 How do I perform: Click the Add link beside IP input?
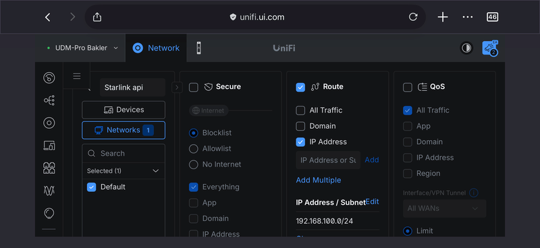tap(372, 160)
